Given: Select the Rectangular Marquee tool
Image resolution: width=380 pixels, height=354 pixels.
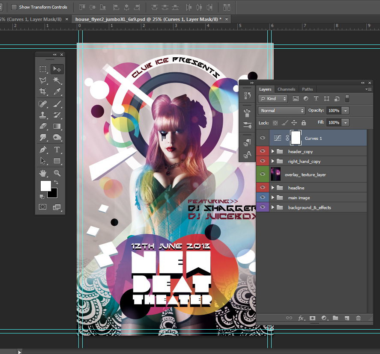Looking at the screenshot, I should (x=43, y=69).
